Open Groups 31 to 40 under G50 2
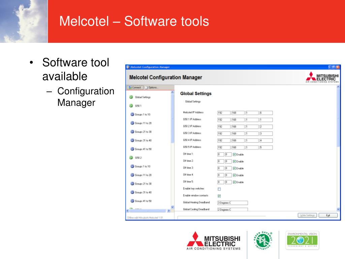This screenshot has width=345, height=259. (143, 193)
